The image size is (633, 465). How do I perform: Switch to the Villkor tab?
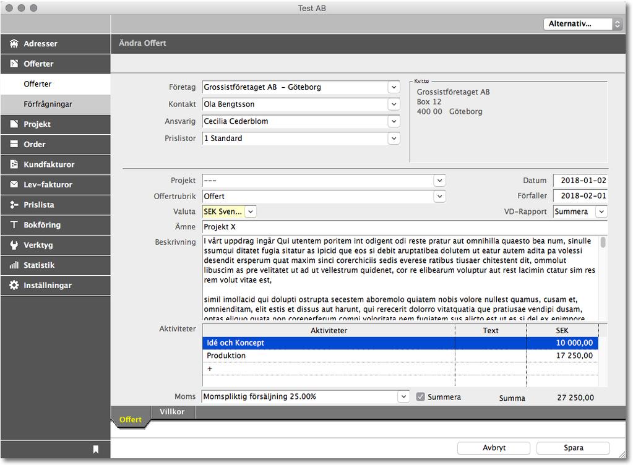coord(172,412)
